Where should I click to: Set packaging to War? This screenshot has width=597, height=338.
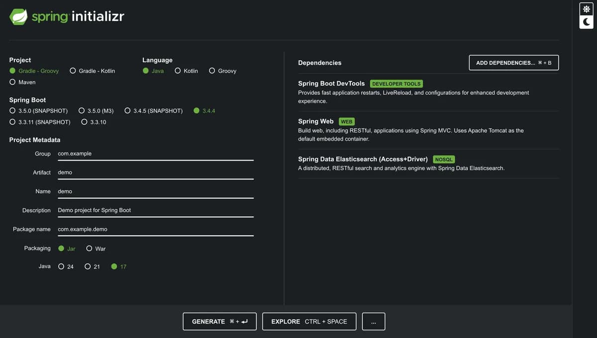click(96, 249)
